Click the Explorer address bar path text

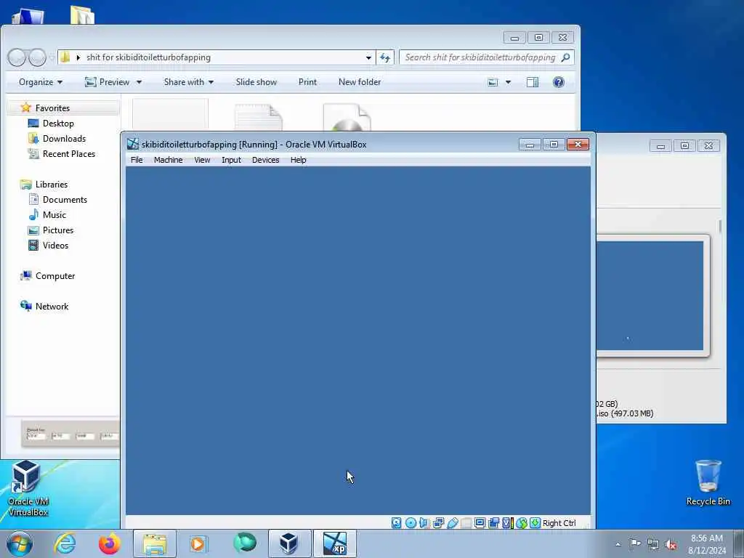[148, 57]
